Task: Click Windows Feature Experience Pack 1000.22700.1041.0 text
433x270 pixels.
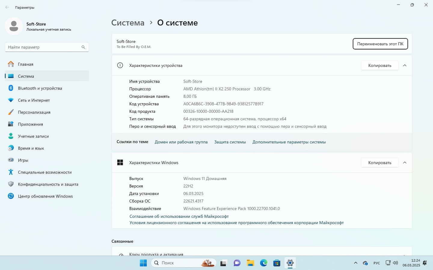Action: (232, 208)
